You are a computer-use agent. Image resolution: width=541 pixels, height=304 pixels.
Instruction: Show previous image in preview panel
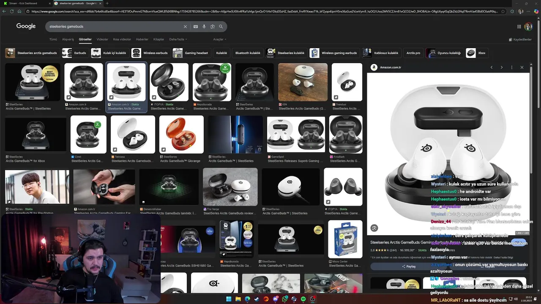click(x=492, y=68)
